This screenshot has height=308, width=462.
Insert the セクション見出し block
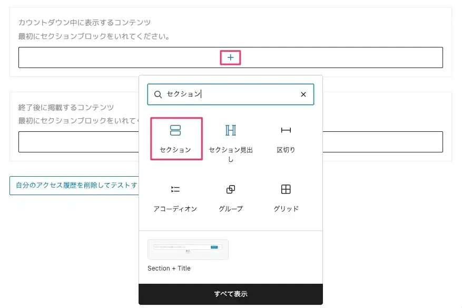pos(231,130)
